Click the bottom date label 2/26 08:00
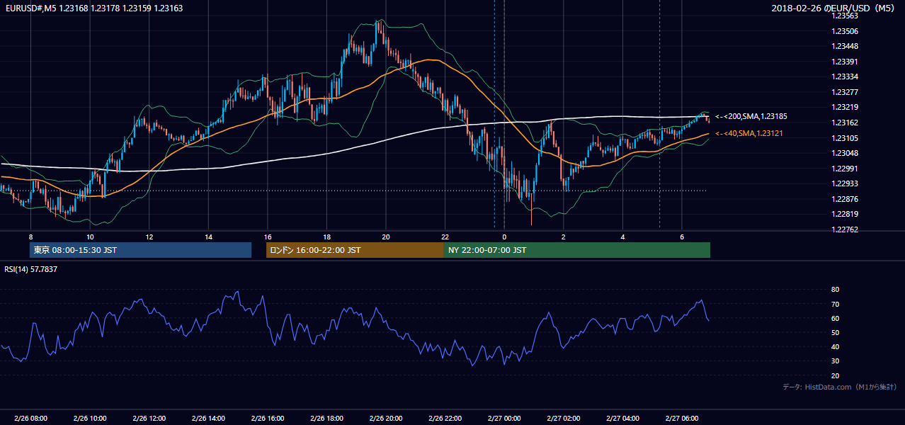The width and height of the screenshot is (905, 425). click(x=30, y=419)
